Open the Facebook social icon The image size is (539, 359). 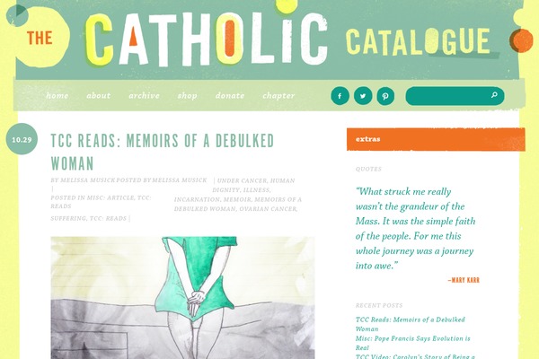pos(340,96)
